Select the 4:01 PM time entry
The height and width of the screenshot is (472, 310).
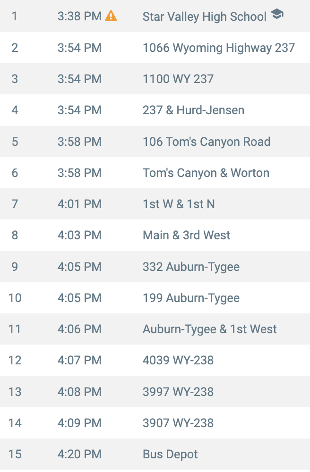point(79,204)
